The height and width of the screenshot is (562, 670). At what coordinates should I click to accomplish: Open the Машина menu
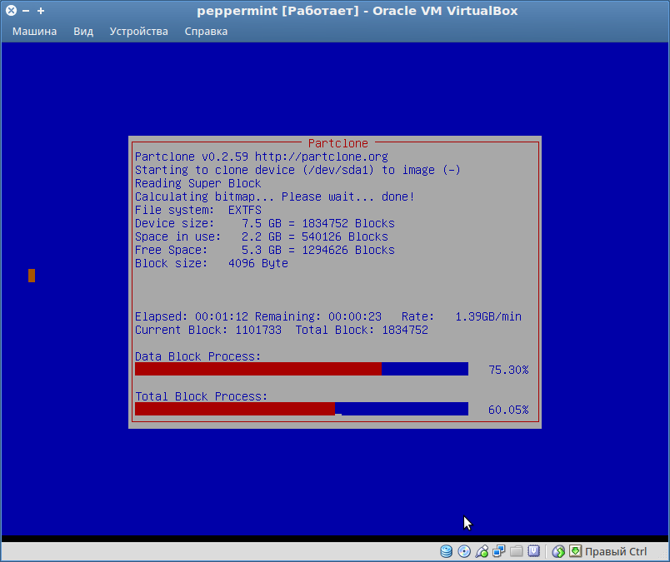click(x=34, y=31)
